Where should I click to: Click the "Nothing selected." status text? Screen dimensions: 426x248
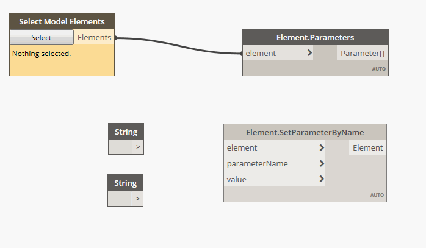tap(42, 54)
